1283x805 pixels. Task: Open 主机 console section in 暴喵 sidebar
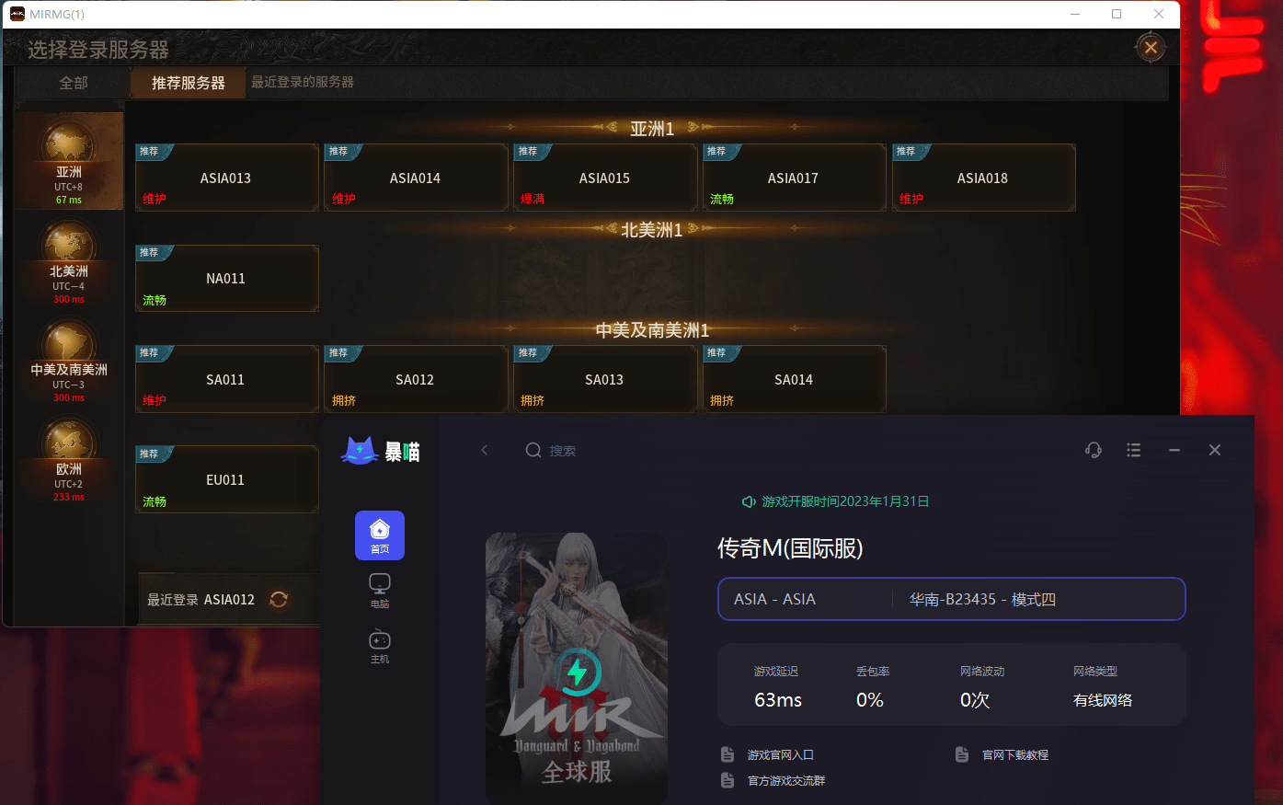point(380,646)
